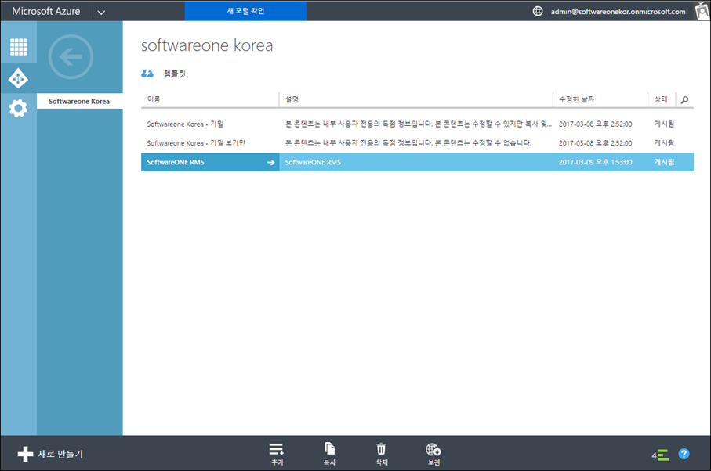The width and height of the screenshot is (711, 471).
Task: Click the globe language icon in header
Action: tap(537, 11)
